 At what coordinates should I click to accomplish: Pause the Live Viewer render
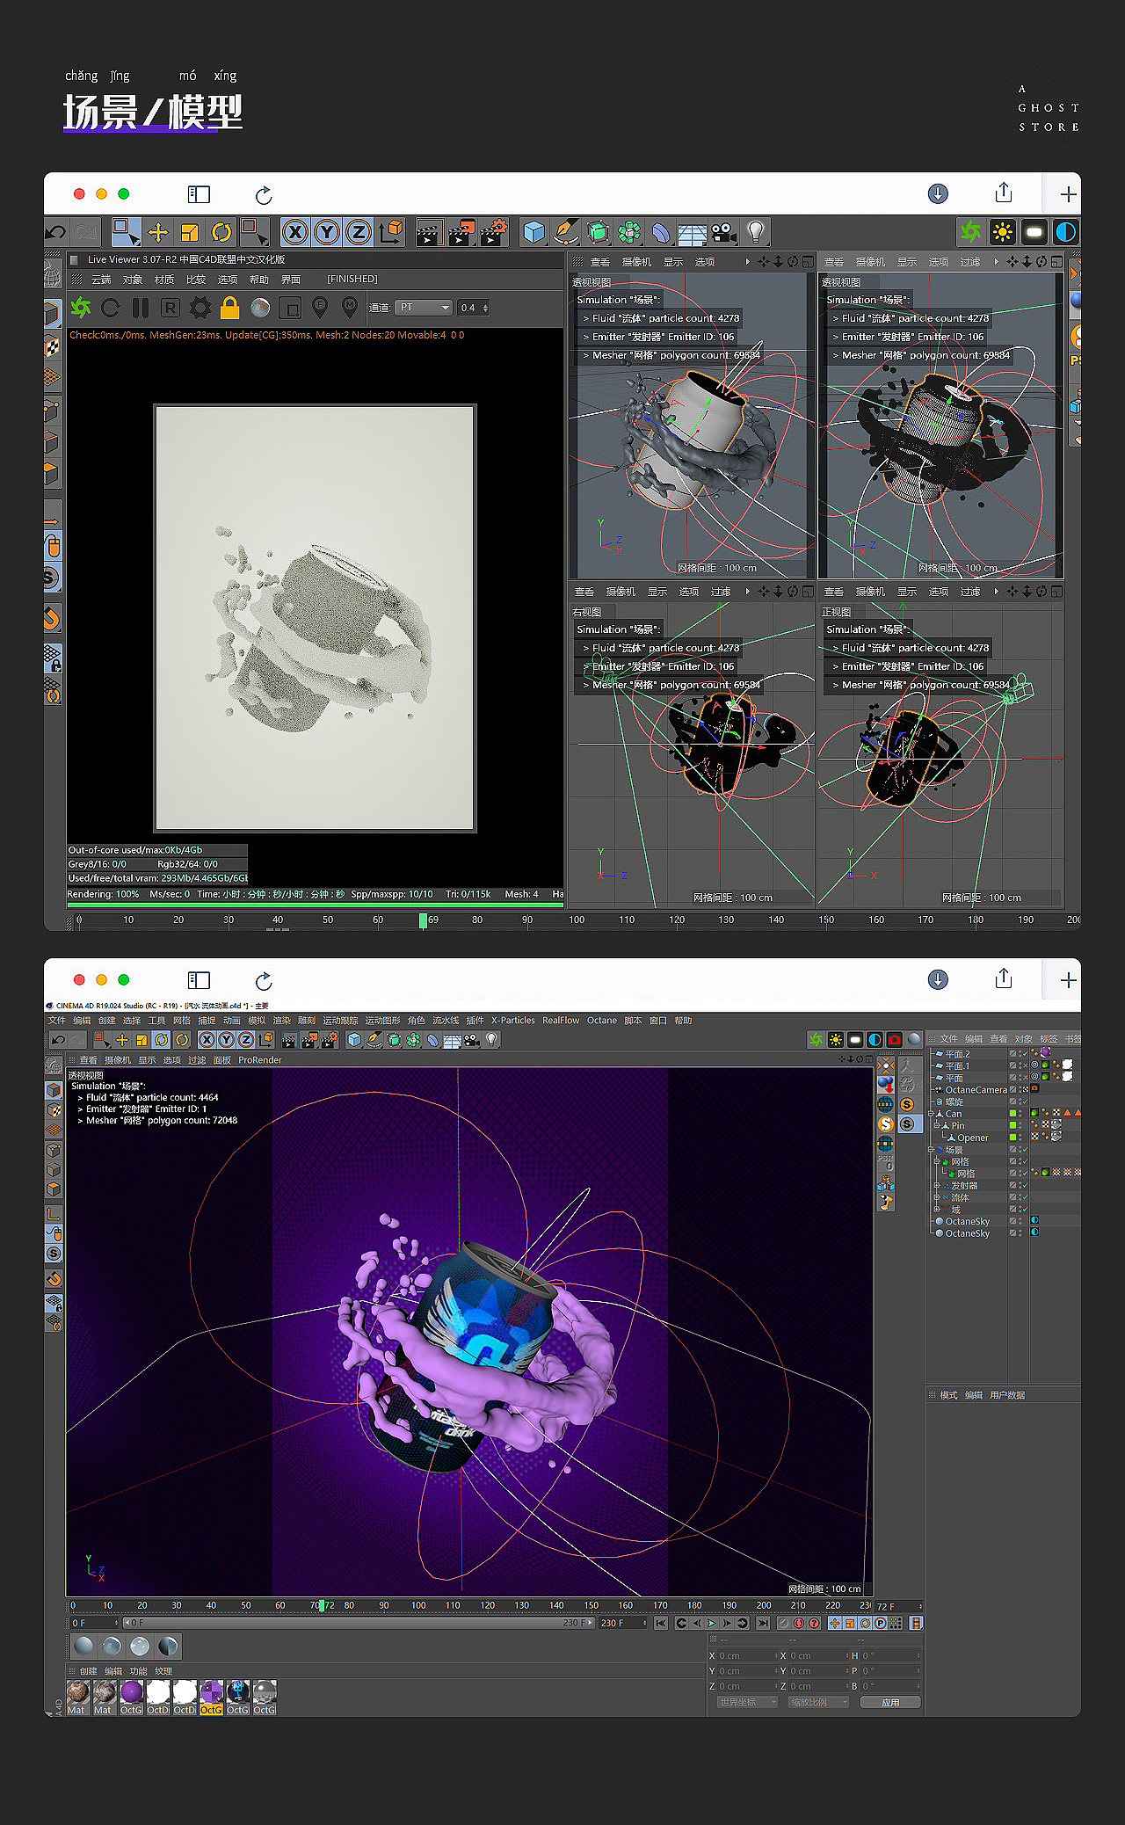pos(141,308)
